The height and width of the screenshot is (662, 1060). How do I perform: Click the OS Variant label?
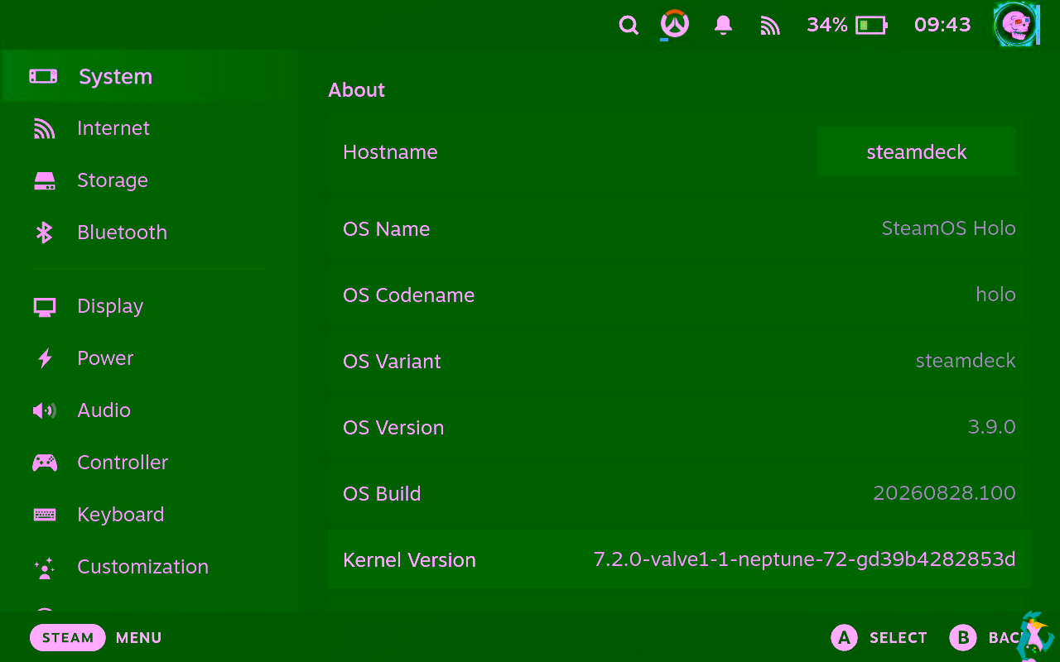tap(392, 362)
